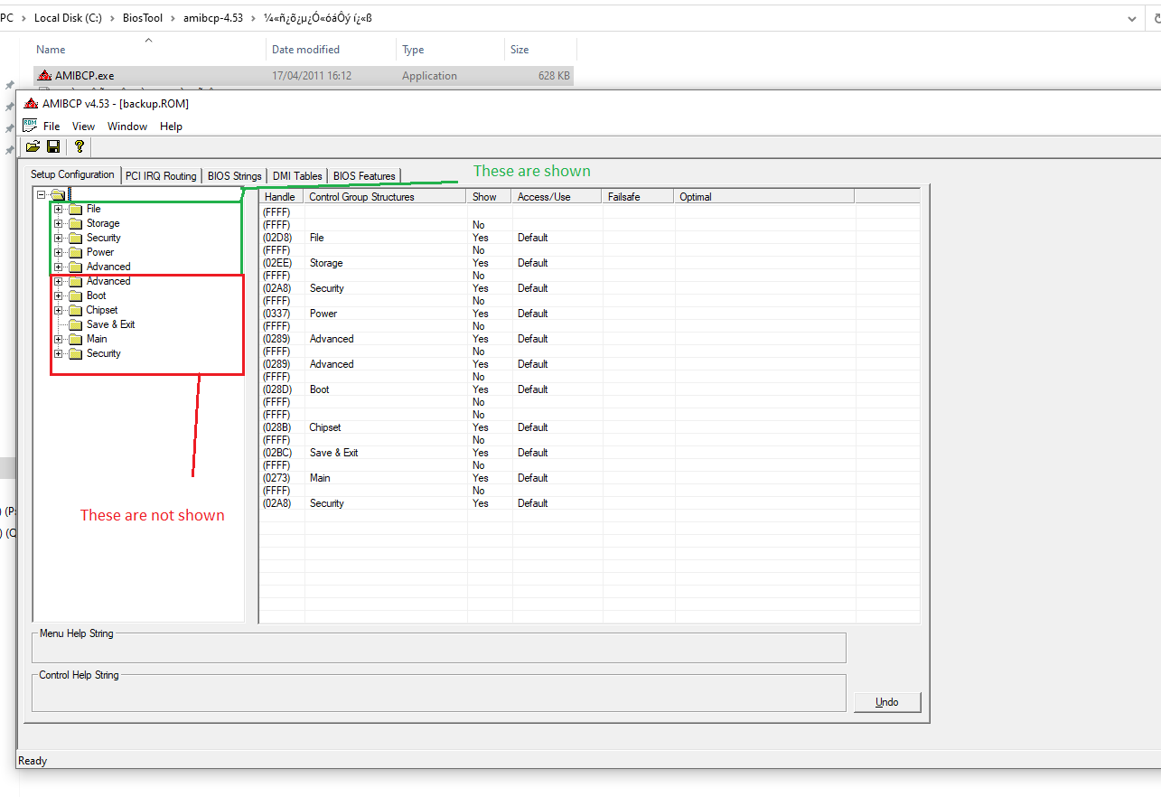Select the (02EE) Storage table row
This screenshot has width=1161, height=797.
pyautogui.click(x=589, y=263)
